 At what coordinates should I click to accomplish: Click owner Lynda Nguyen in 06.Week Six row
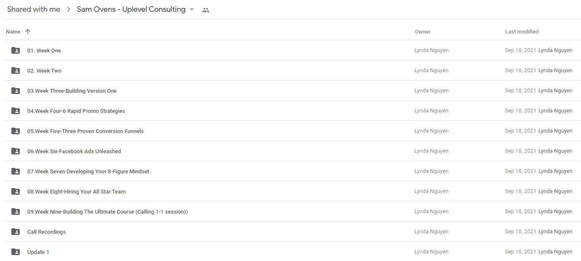point(431,151)
